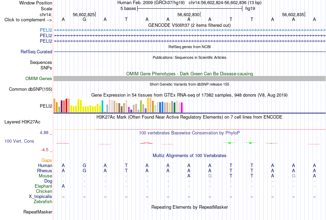Click the hg19 label beside scale bar

(250, 9)
